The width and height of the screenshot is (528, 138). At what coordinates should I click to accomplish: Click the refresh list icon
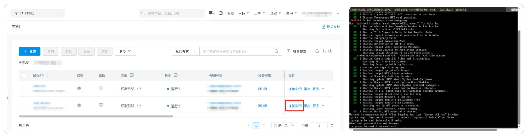tap(317, 51)
